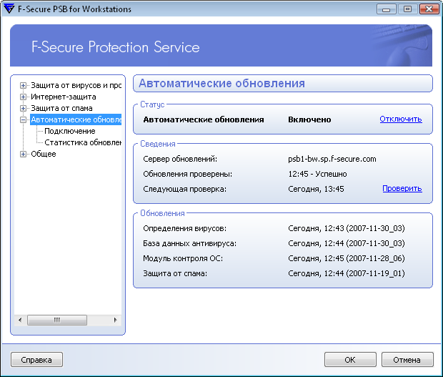
Task: Click tree panel scrollbar right arrow
Action: tap(115, 320)
